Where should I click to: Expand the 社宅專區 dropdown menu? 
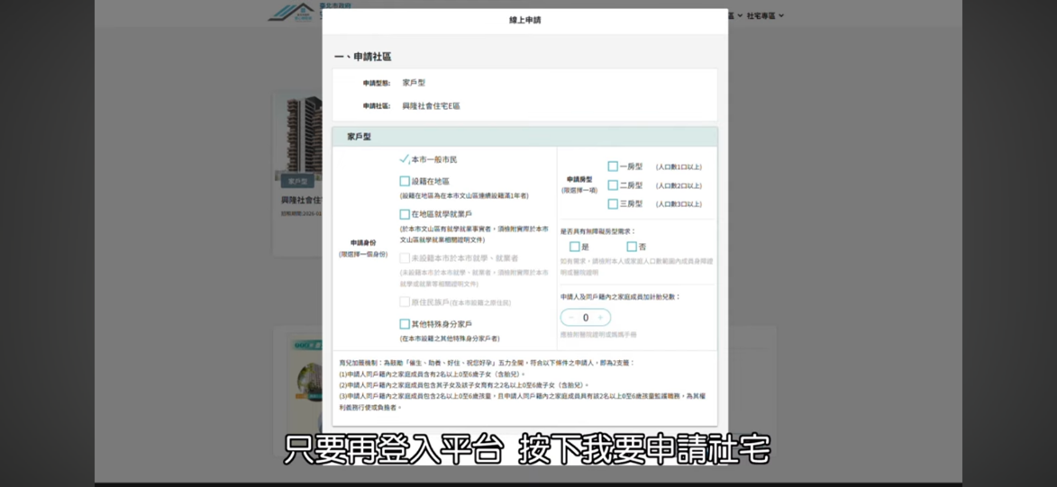(765, 15)
